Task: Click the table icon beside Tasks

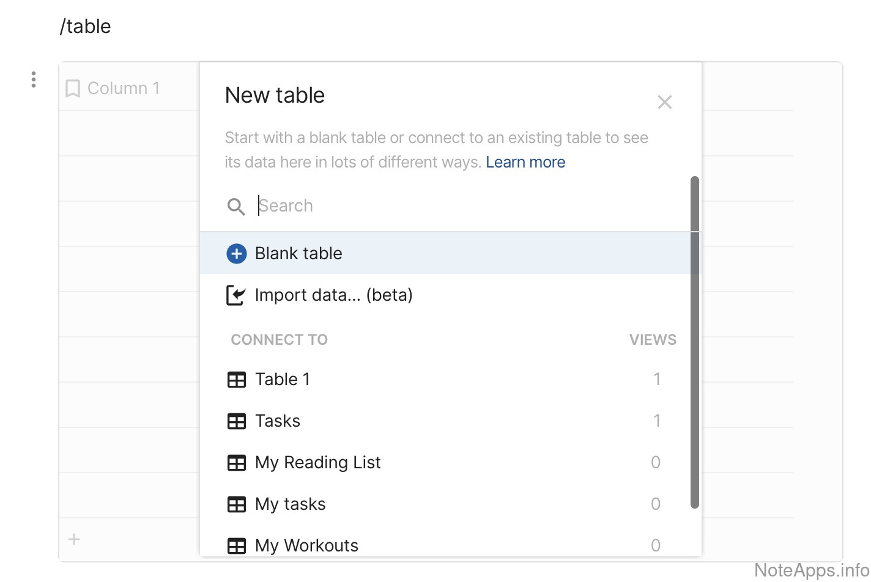Action: tap(237, 421)
